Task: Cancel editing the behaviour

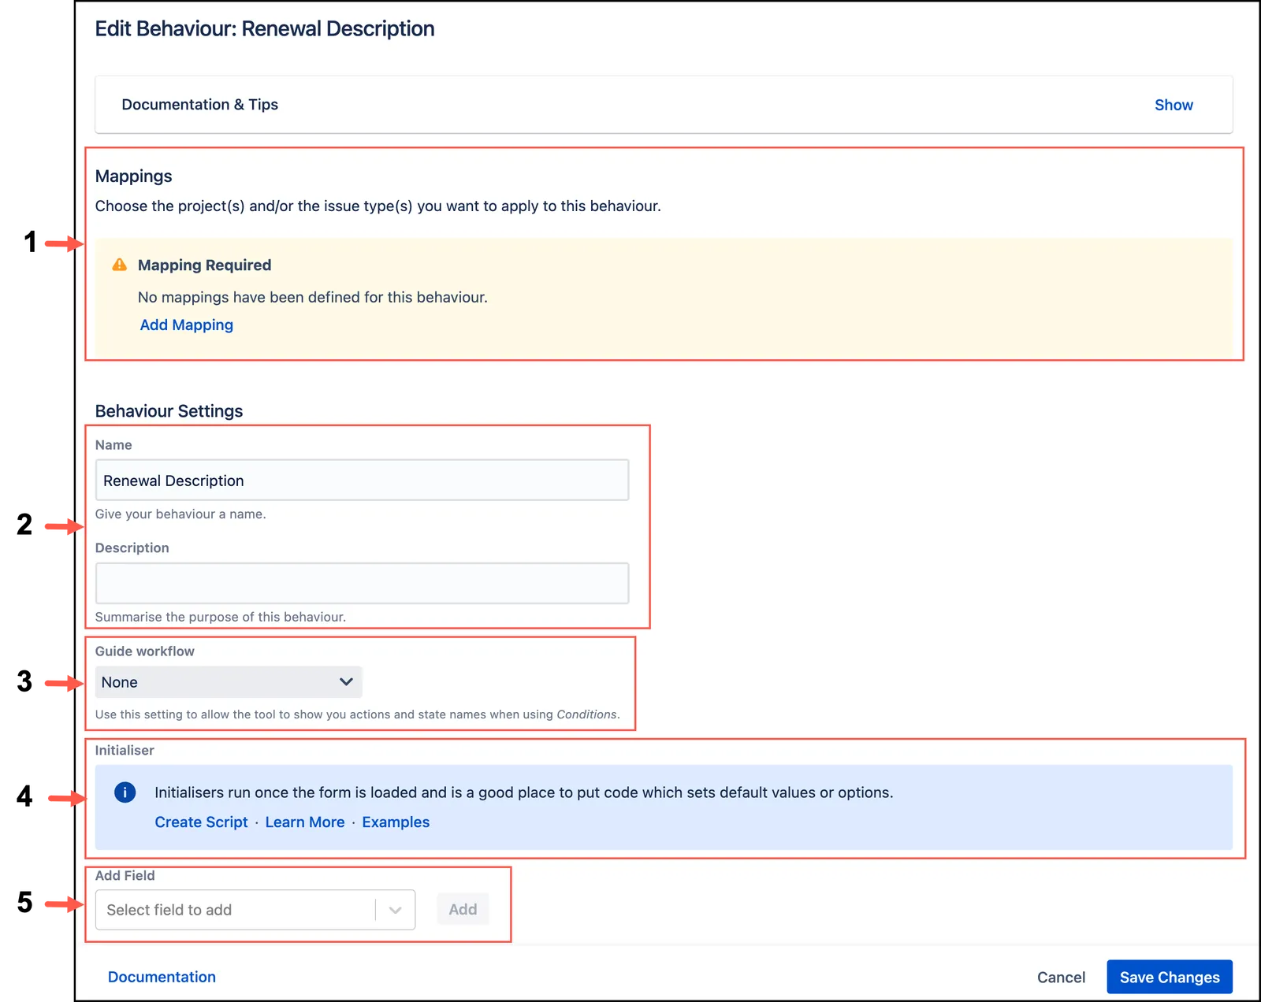Action: tap(1061, 977)
